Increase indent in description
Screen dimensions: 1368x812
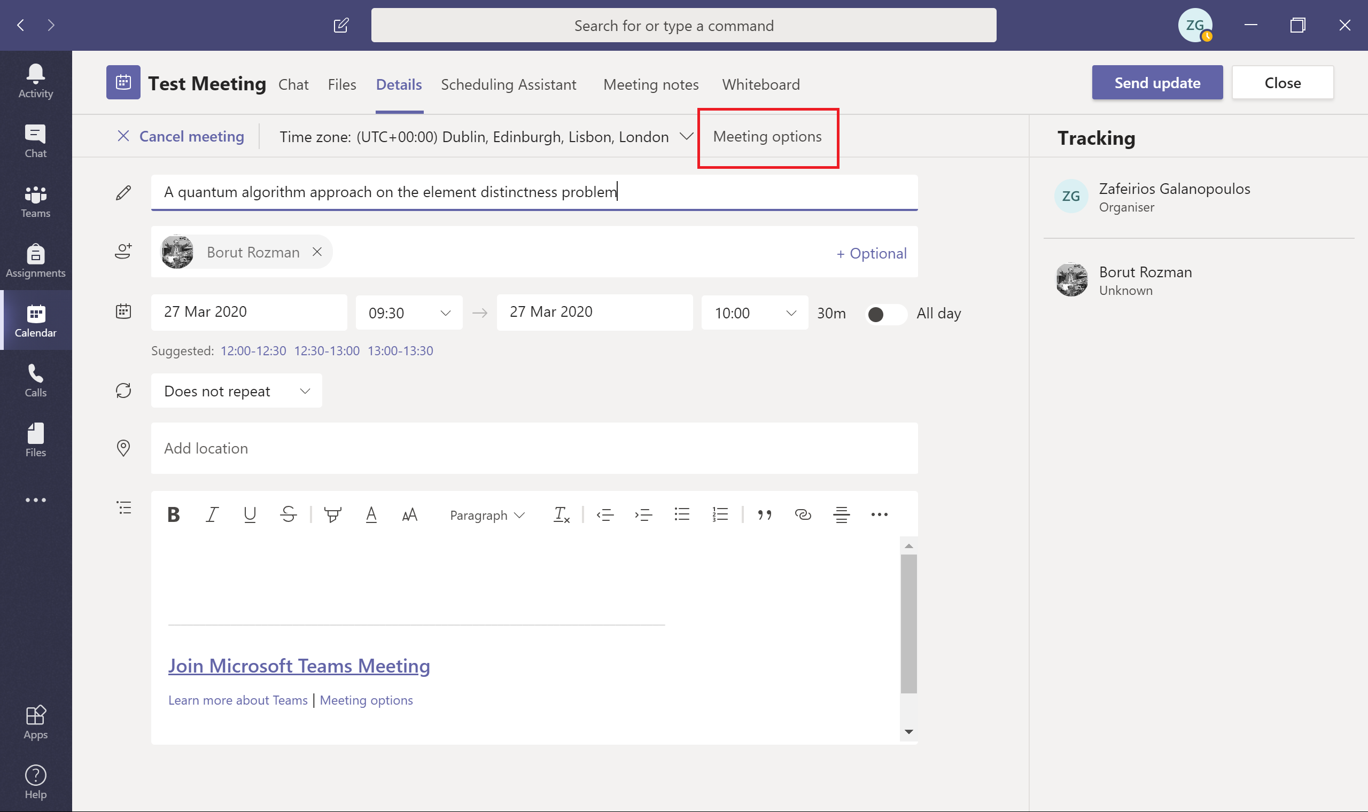pyautogui.click(x=643, y=515)
